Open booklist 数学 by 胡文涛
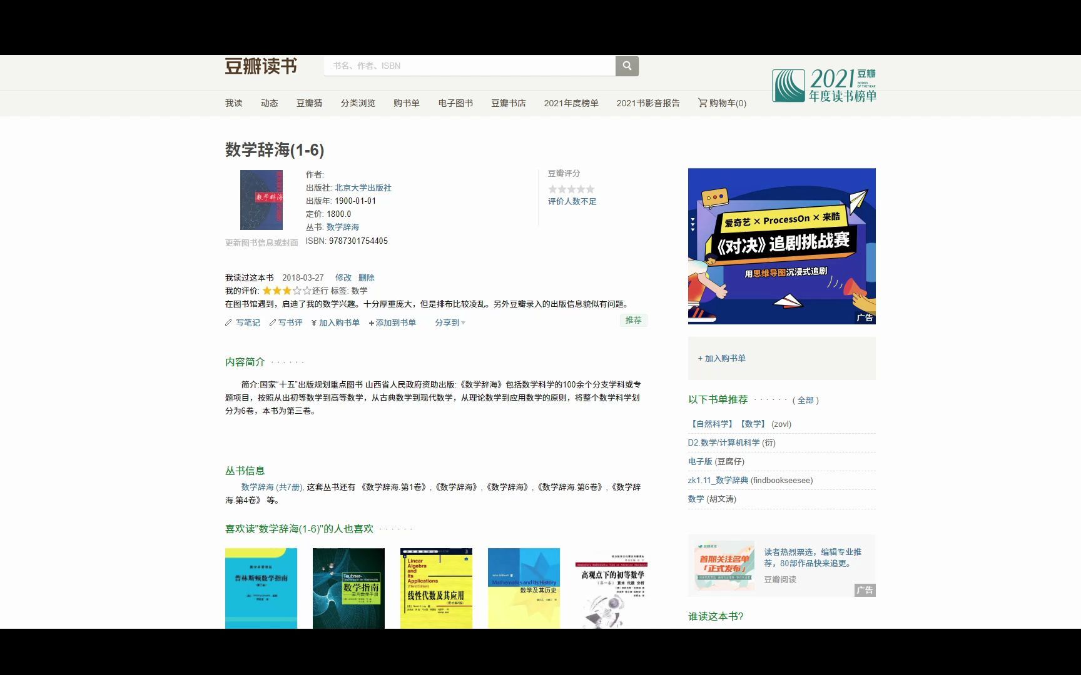 click(x=696, y=499)
